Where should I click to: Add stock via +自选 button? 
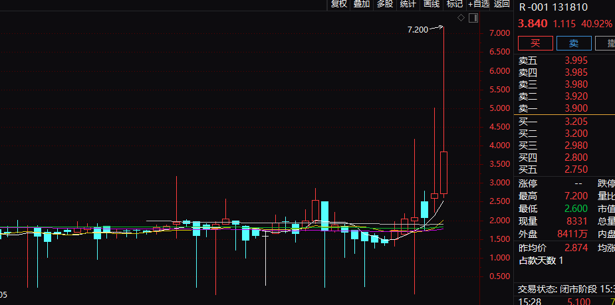click(479, 4)
